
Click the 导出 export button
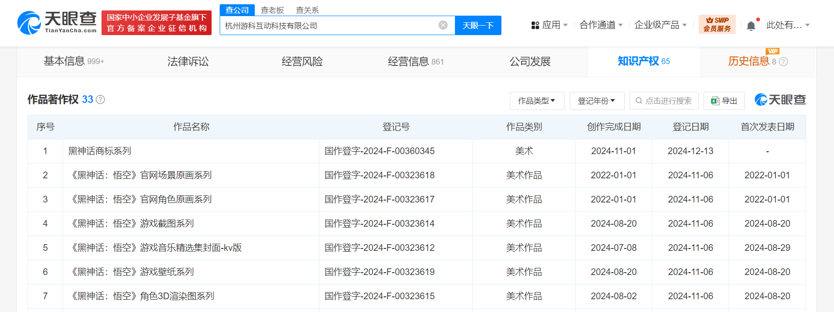[x=724, y=101]
